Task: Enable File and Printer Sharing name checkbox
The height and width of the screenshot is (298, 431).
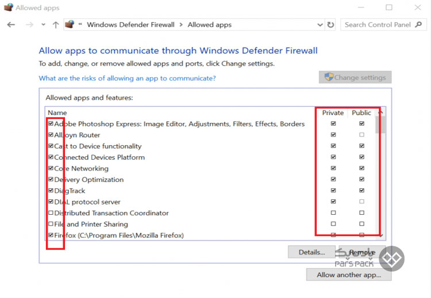Action: click(51, 223)
